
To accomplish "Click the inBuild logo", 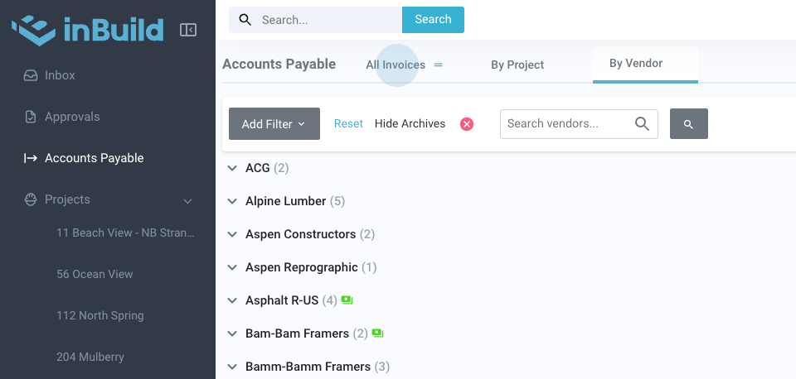I will tap(87, 31).
